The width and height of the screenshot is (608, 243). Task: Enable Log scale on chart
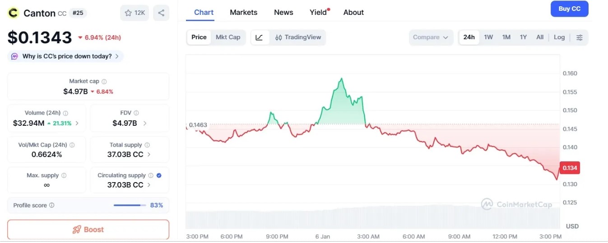(559, 37)
